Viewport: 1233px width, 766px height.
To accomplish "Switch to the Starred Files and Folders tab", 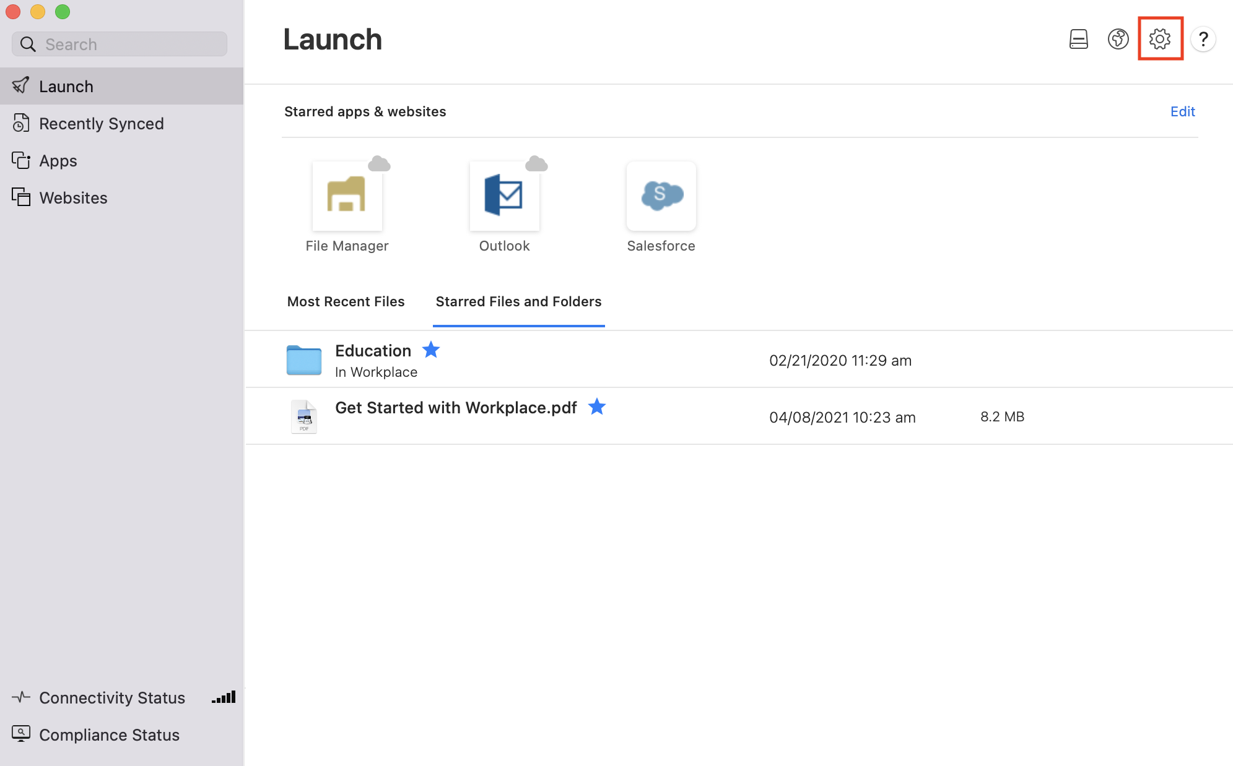I will click(518, 301).
